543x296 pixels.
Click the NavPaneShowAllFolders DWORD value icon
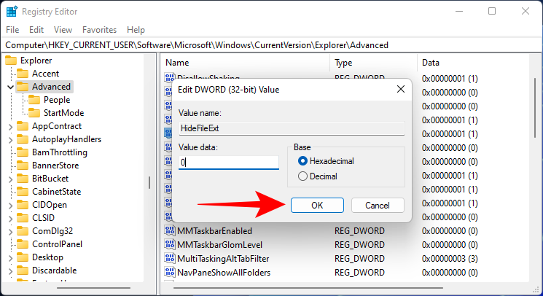point(170,273)
